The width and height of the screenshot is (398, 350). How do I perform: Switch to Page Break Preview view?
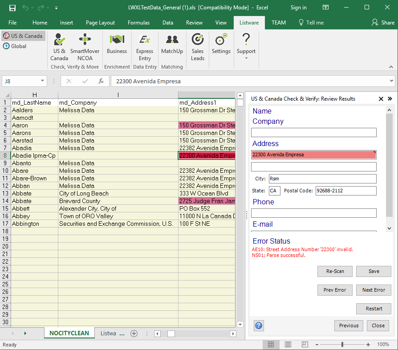point(304,345)
